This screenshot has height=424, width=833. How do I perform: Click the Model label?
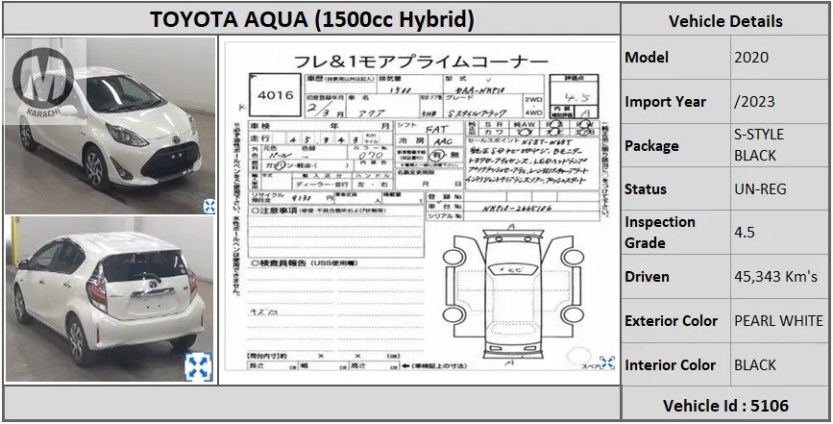pyautogui.click(x=647, y=58)
